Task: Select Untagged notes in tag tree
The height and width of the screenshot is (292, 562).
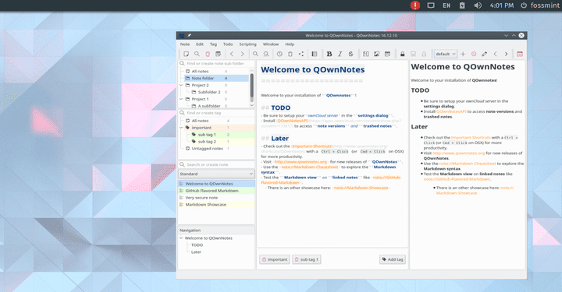Action: 207,148
